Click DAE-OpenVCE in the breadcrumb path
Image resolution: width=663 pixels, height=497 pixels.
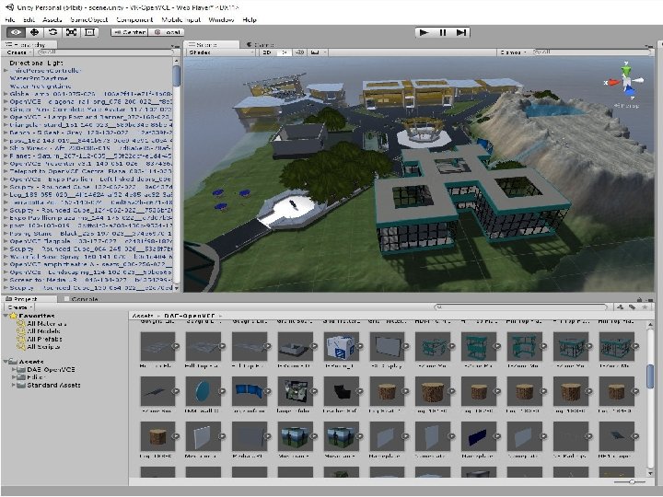(x=189, y=316)
